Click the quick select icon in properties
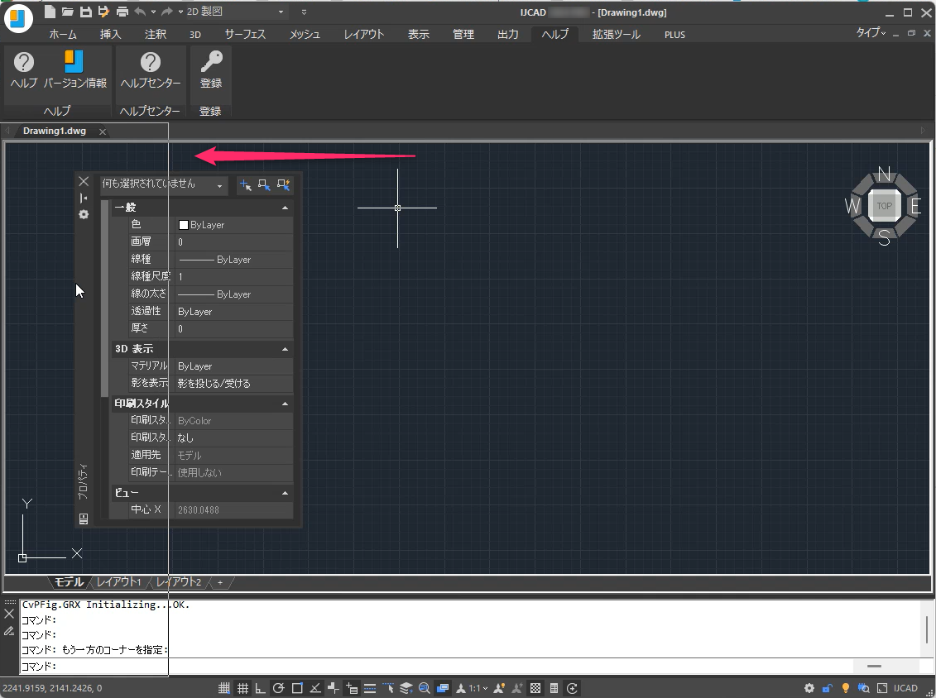 pyautogui.click(x=283, y=185)
